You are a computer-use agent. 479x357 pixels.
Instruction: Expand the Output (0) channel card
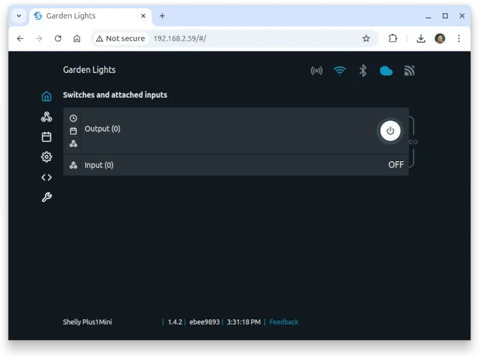click(x=210, y=129)
